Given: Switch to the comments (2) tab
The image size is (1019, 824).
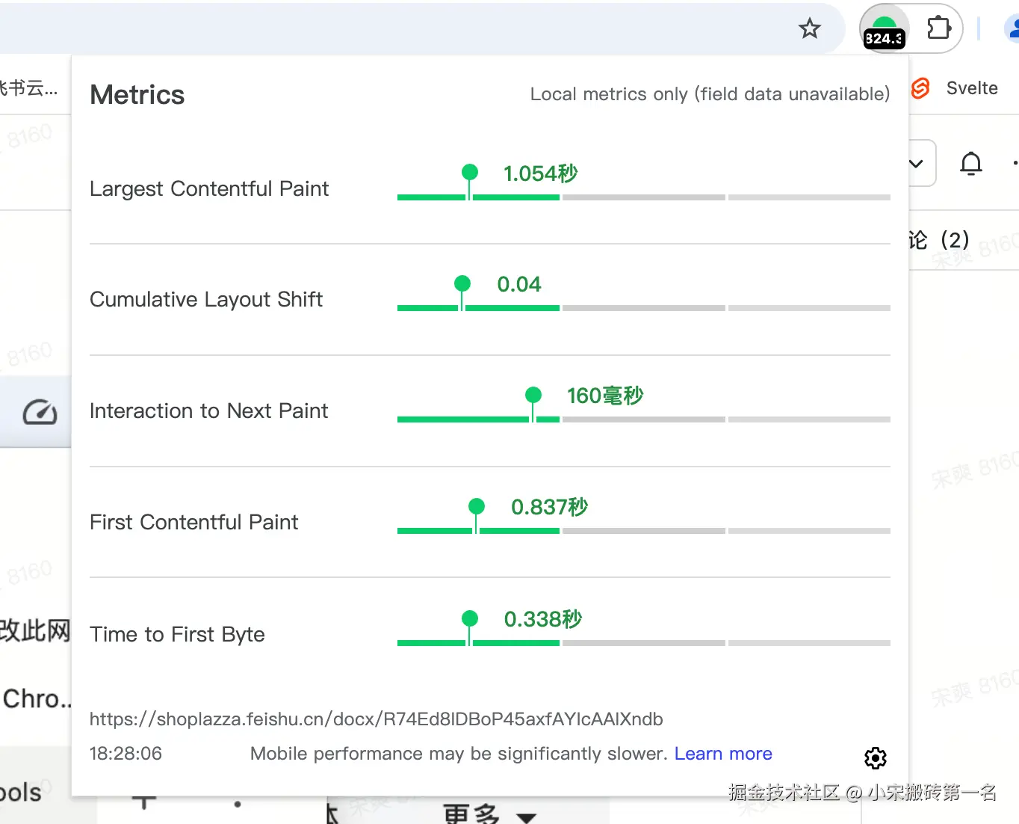Looking at the screenshot, I should pyautogui.click(x=940, y=240).
